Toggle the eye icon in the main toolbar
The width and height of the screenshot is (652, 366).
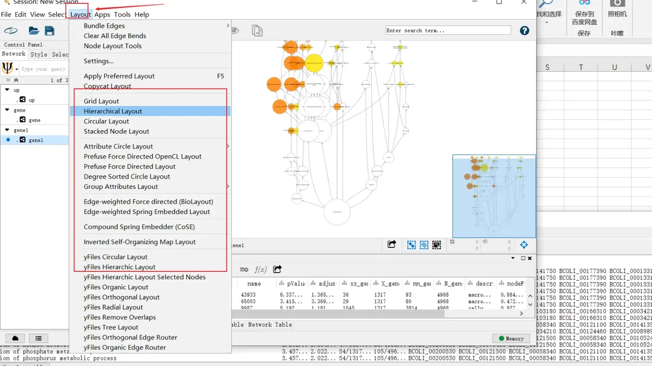235,31
